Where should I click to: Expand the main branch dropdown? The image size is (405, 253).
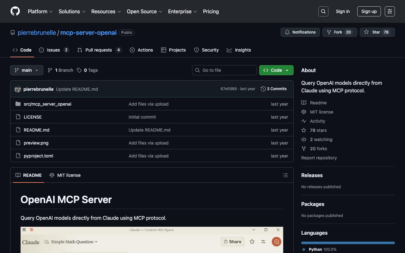[27, 70]
